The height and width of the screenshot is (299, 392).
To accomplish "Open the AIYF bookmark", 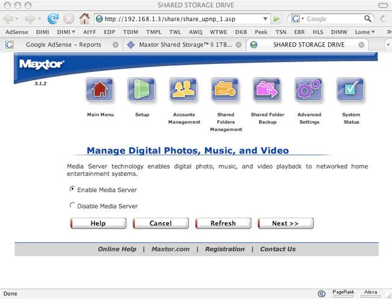I will coord(89,32).
